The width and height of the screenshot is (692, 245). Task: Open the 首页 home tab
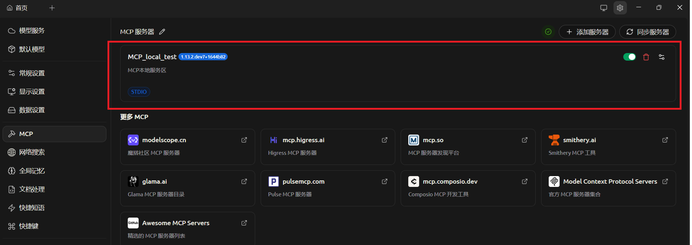(x=17, y=8)
